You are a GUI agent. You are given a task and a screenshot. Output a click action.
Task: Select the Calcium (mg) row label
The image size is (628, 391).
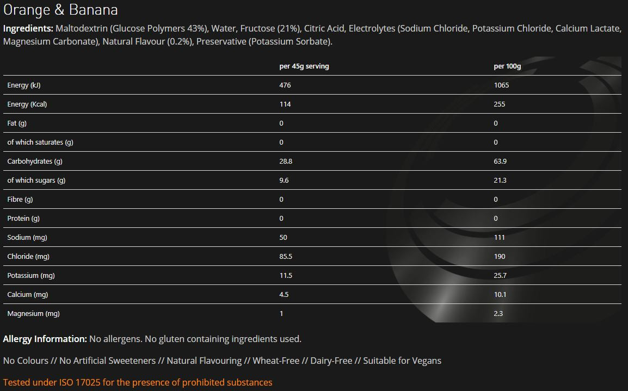point(28,295)
